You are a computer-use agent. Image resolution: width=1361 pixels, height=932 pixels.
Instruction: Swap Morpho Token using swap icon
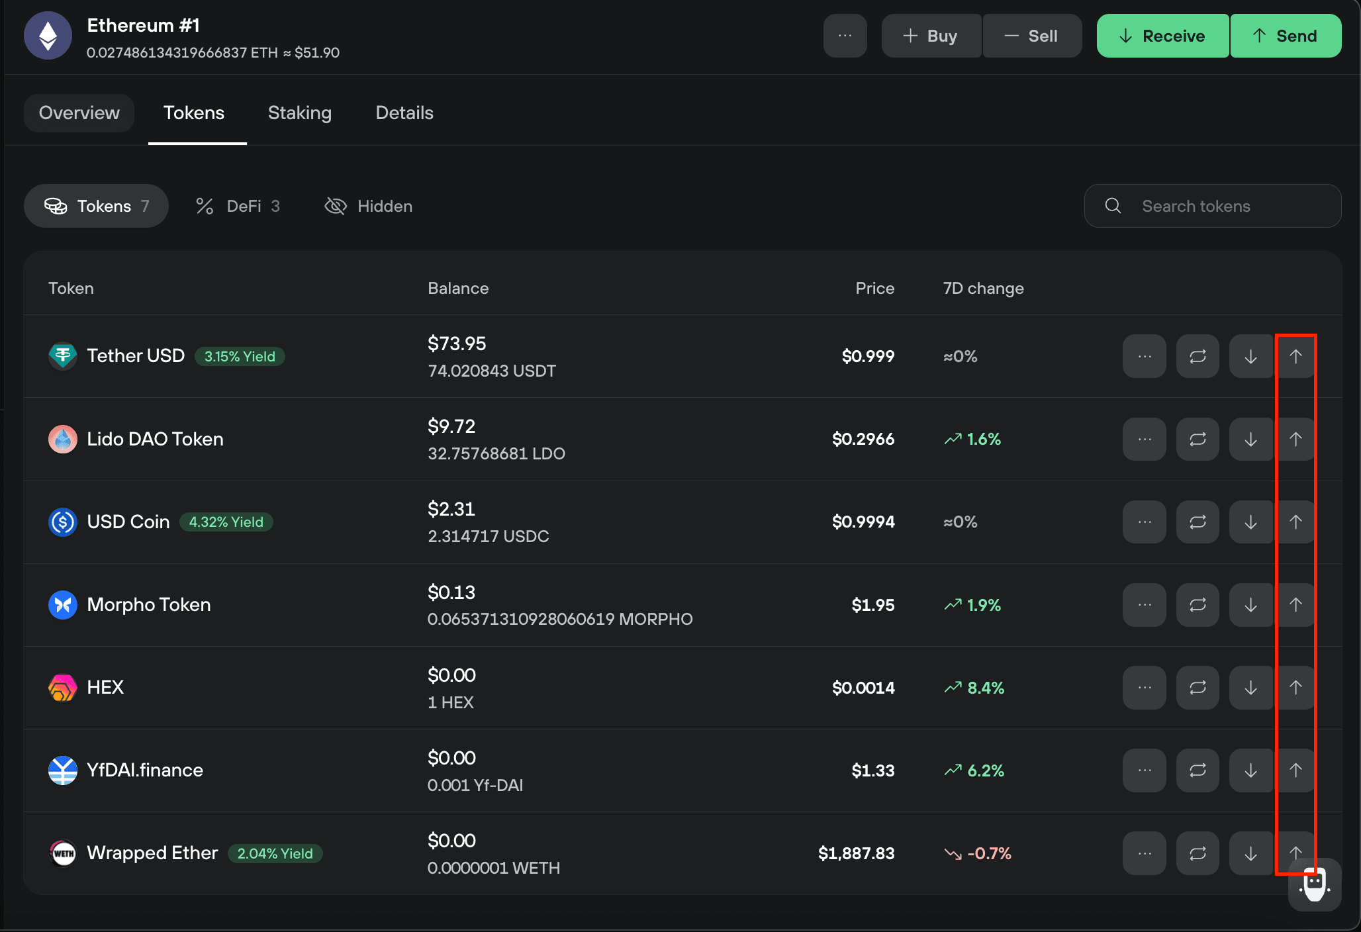click(x=1197, y=604)
